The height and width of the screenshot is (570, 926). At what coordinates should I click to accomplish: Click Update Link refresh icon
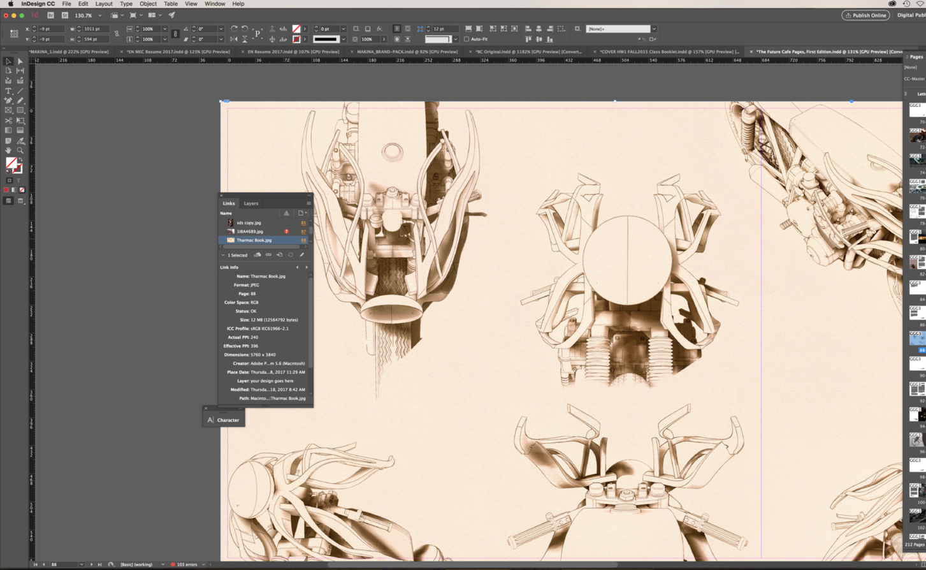(x=291, y=255)
